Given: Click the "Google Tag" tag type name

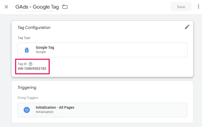Looking at the screenshot, I should 45,47.
